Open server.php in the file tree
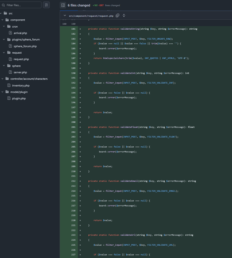232x258 pixels. tap(20, 72)
